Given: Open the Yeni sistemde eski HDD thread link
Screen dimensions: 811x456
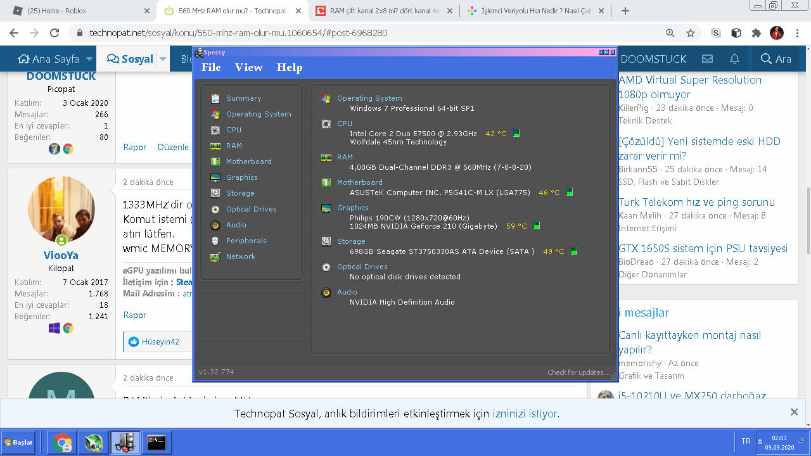Looking at the screenshot, I should [699, 149].
